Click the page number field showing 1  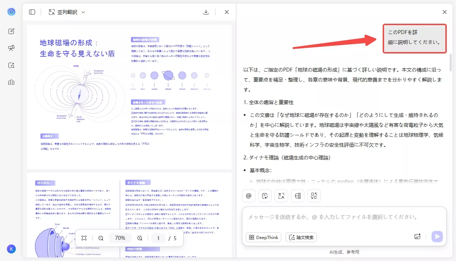pyautogui.click(x=158, y=238)
